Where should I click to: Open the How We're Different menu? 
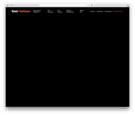coord(37,11)
